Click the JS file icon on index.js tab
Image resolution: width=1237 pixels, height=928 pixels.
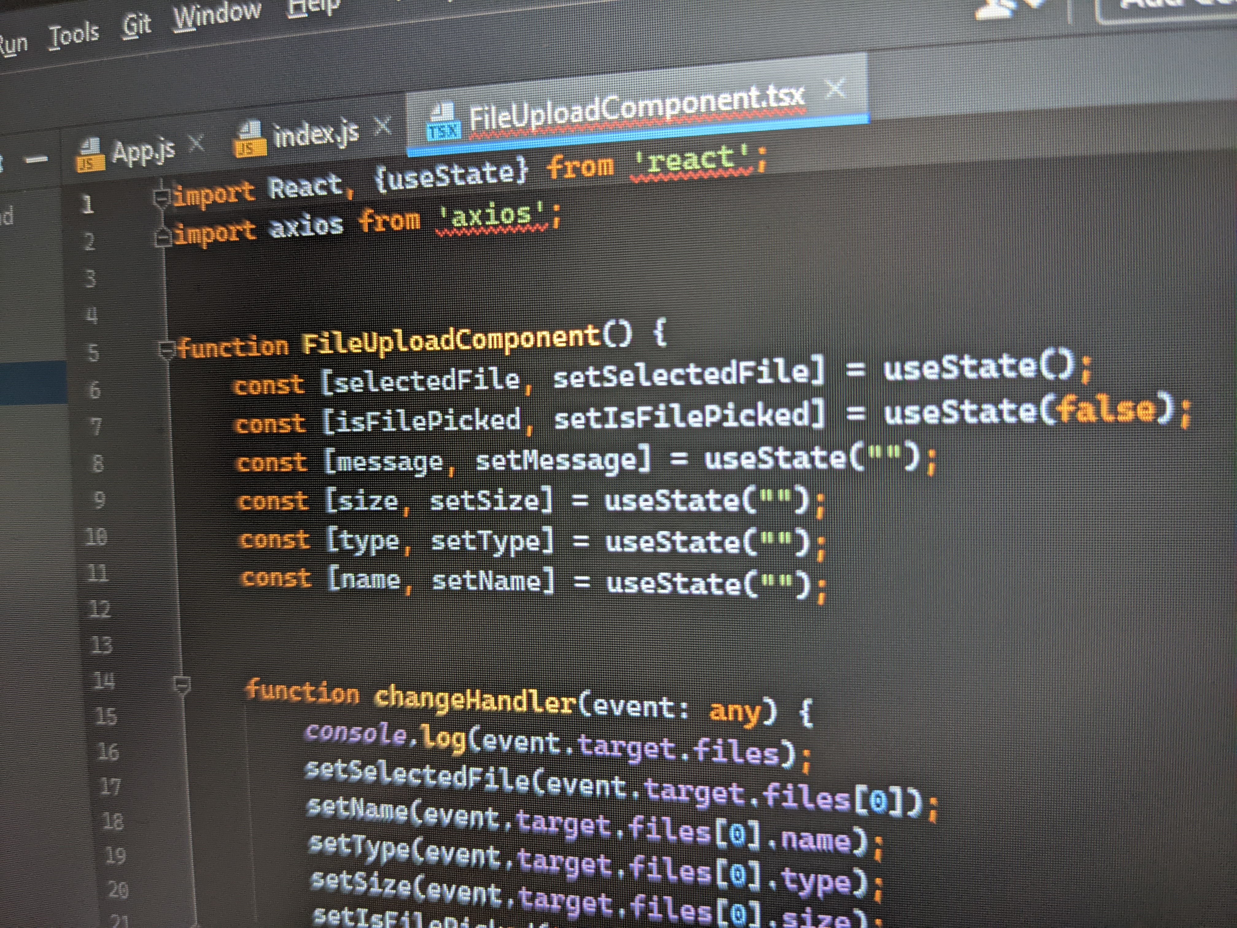pos(249,140)
